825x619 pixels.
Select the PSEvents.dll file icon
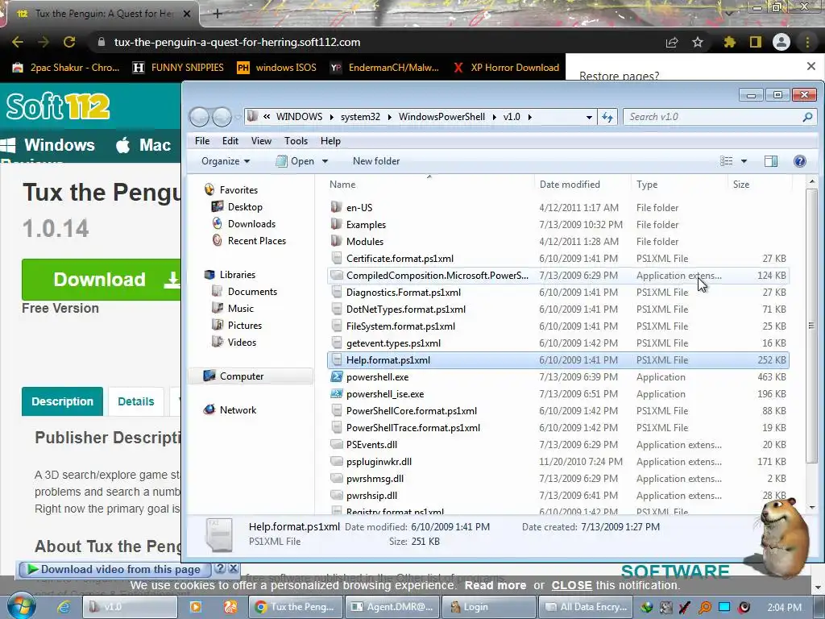(x=337, y=445)
